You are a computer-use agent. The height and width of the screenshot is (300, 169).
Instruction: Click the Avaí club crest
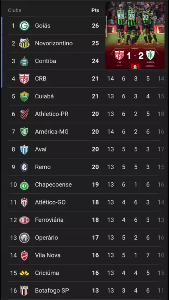[x=24, y=149]
